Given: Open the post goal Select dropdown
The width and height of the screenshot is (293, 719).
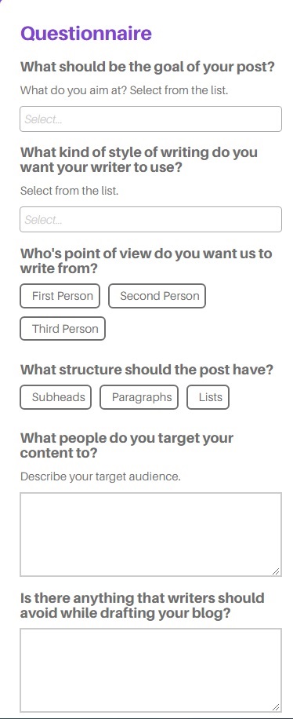Looking at the screenshot, I should [x=150, y=119].
